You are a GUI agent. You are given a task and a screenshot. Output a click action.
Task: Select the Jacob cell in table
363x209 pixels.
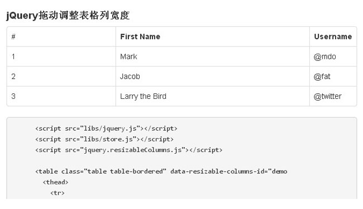213,77
